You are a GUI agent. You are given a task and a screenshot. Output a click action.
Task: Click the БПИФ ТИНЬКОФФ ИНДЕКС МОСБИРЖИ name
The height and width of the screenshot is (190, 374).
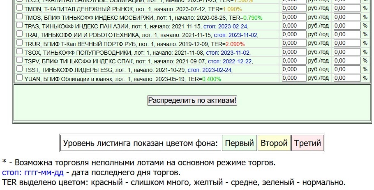coord(99,18)
